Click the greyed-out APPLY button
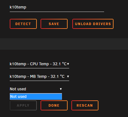 tap(23, 105)
